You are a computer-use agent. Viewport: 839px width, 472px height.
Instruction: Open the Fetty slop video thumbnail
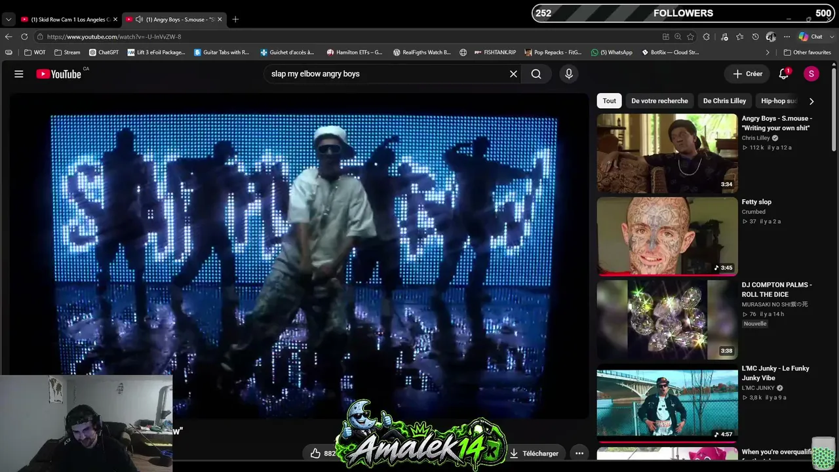[667, 236]
